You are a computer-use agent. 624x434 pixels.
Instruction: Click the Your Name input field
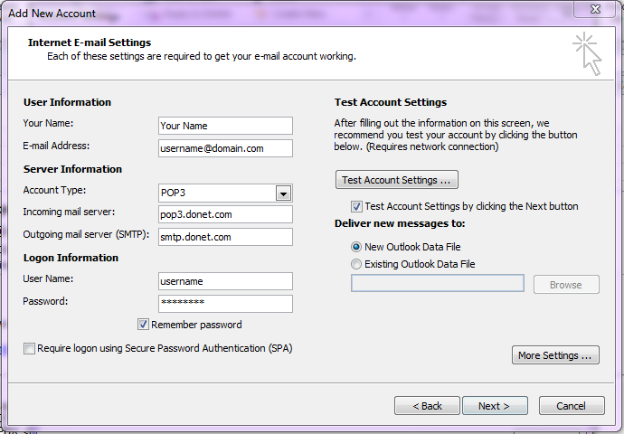pyautogui.click(x=225, y=126)
